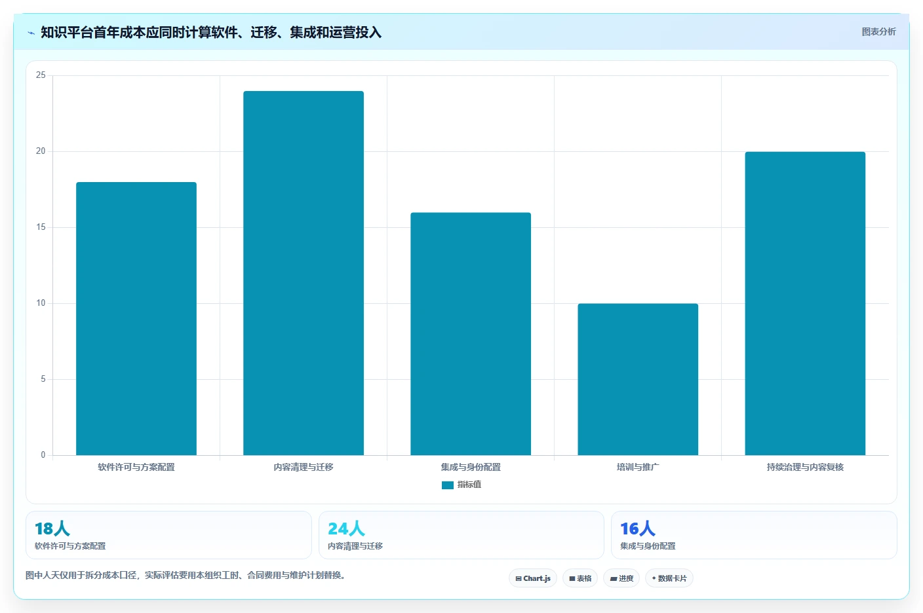Screen dimensions: 923x613
Task: Click the lightning icon beside the title
Action: [x=31, y=33]
